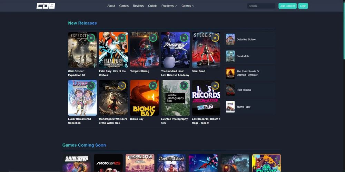Click the Detective Dotson thumbnail icon

230,40
